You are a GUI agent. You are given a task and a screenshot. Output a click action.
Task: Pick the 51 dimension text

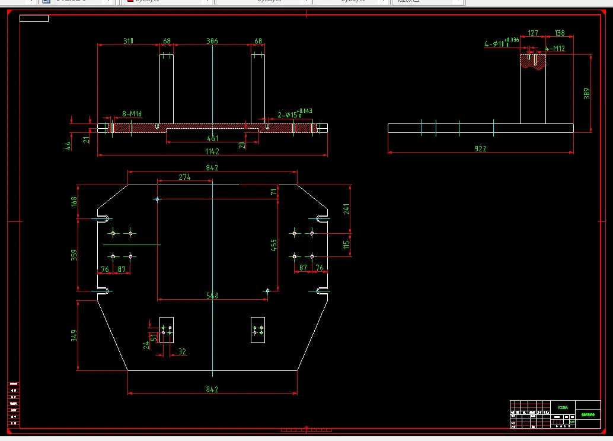pyautogui.click(x=153, y=338)
